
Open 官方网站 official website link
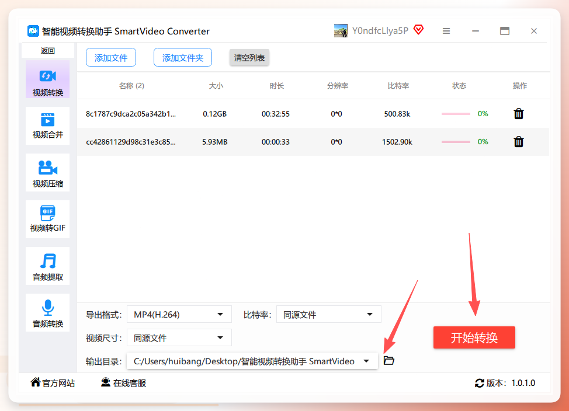[53, 383]
